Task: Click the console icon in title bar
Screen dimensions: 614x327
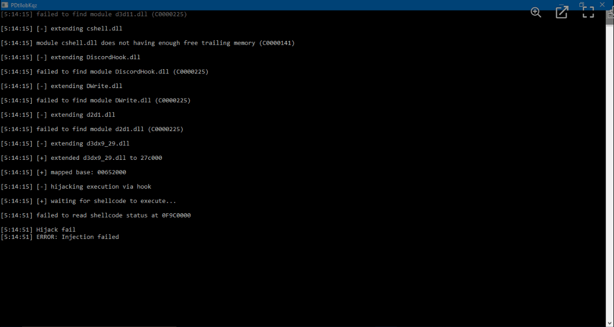Action: [x=5, y=5]
